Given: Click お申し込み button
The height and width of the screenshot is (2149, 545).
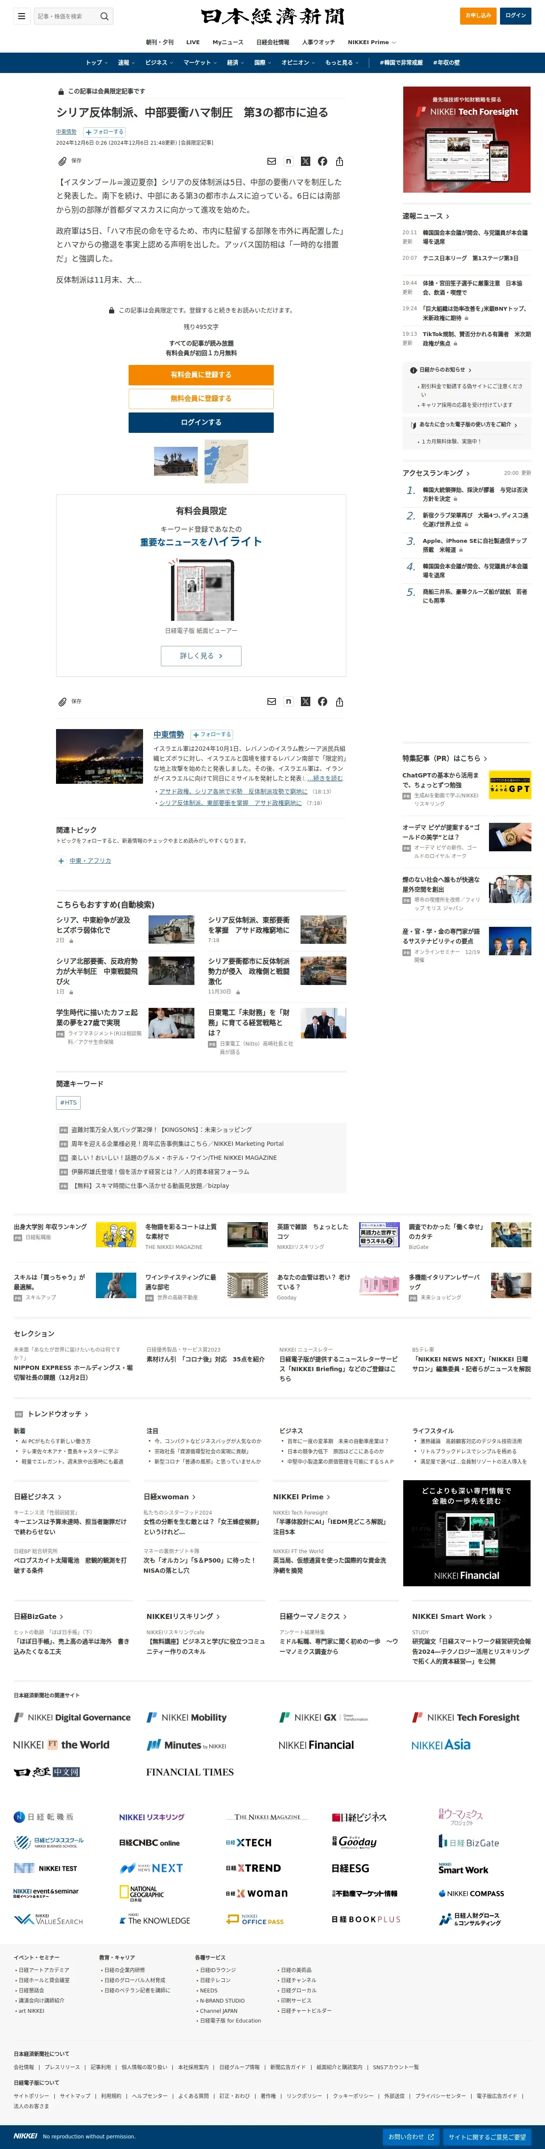Looking at the screenshot, I should (x=478, y=16).
